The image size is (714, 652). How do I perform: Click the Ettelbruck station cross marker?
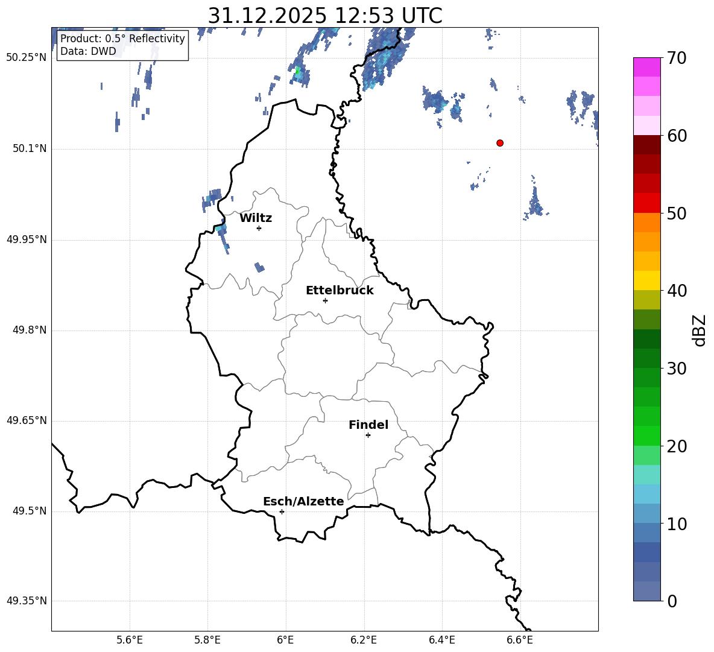[x=325, y=300]
